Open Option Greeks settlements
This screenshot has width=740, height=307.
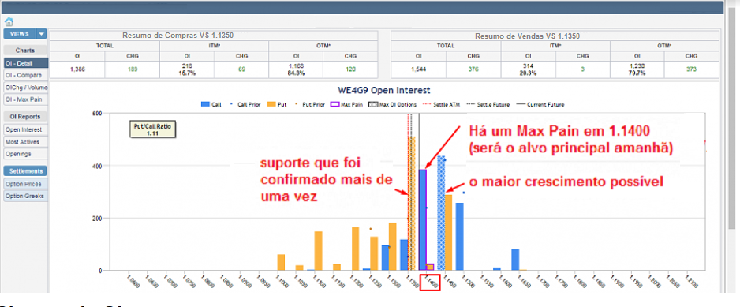[x=25, y=196]
